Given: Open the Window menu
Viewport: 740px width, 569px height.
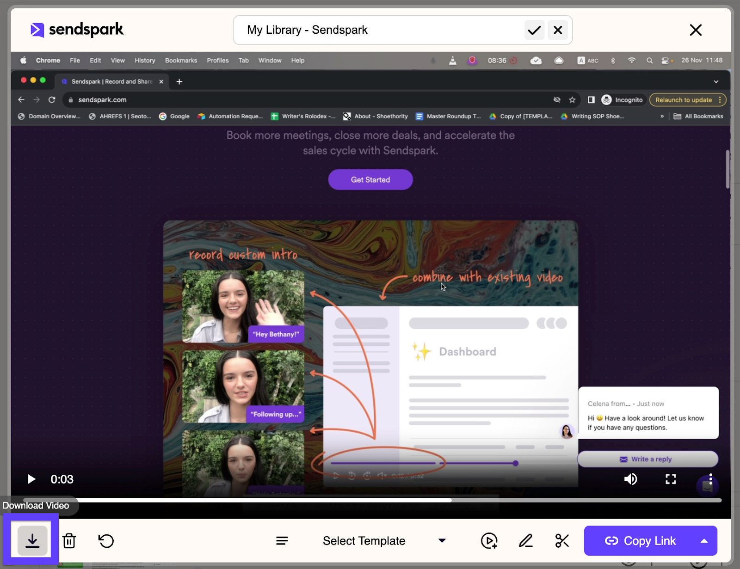Looking at the screenshot, I should pyautogui.click(x=270, y=61).
